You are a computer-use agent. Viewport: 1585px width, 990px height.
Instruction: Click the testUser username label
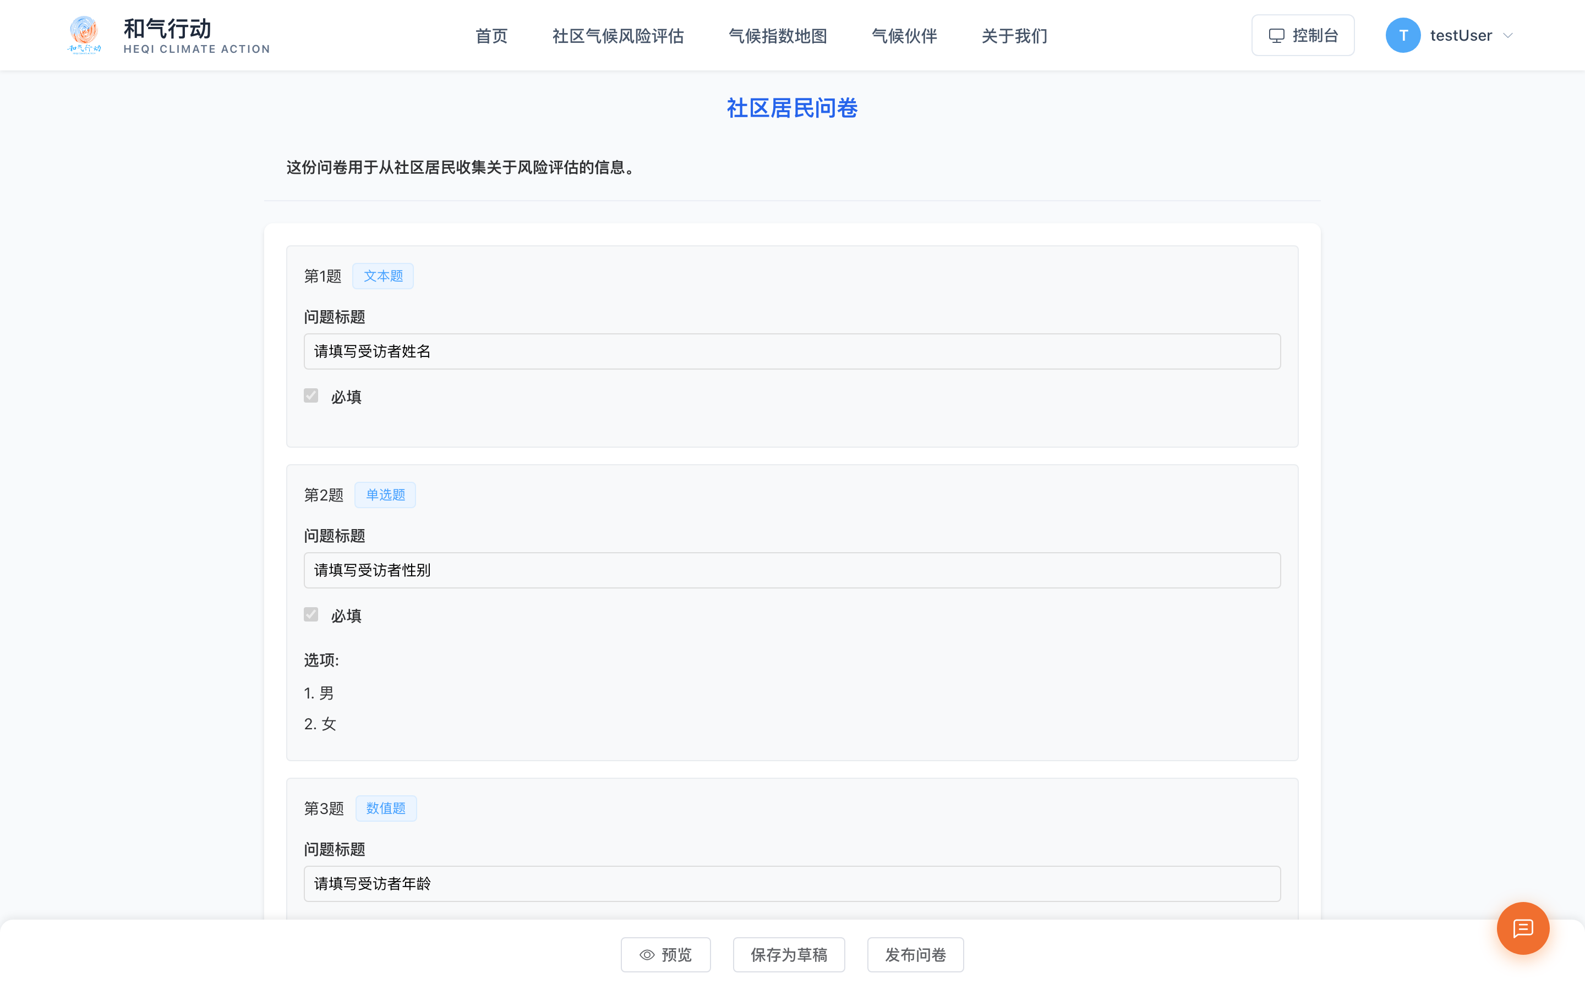[1461, 35]
